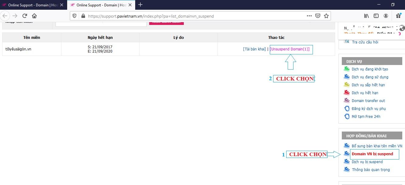
Task: Open Domain transfer out link
Action: pyautogui.click(x=368, y=101)
